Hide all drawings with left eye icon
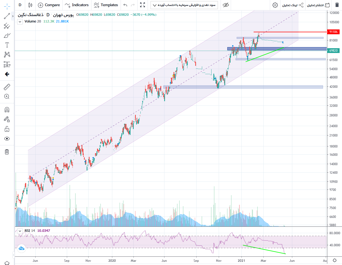This screenshot has height=265, width=342. (x=7, y=139)
